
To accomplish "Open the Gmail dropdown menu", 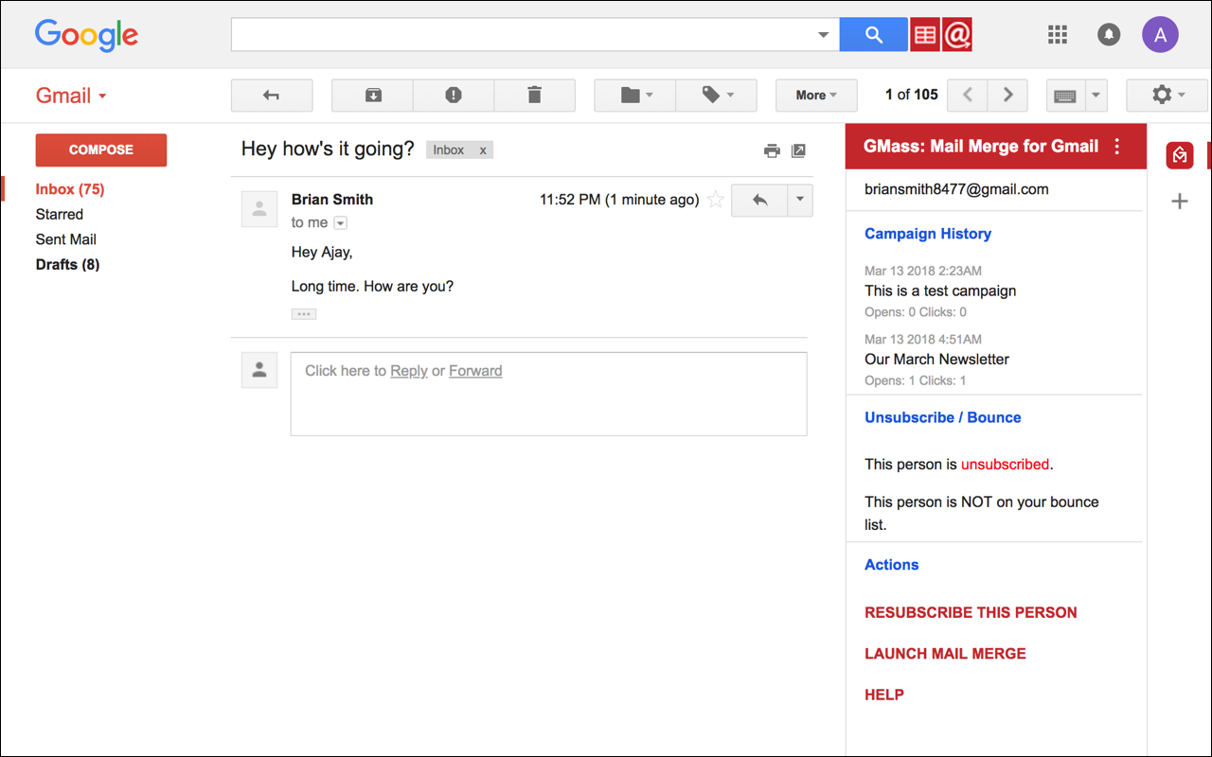I will coord(71,96).
